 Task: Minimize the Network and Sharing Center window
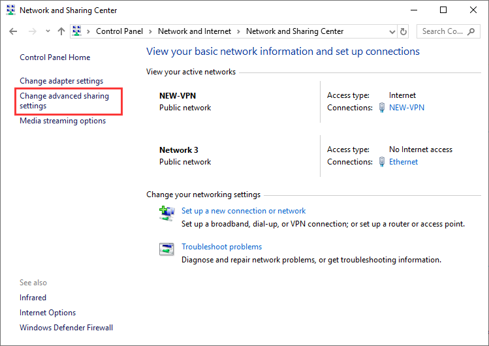coord(414,10)
